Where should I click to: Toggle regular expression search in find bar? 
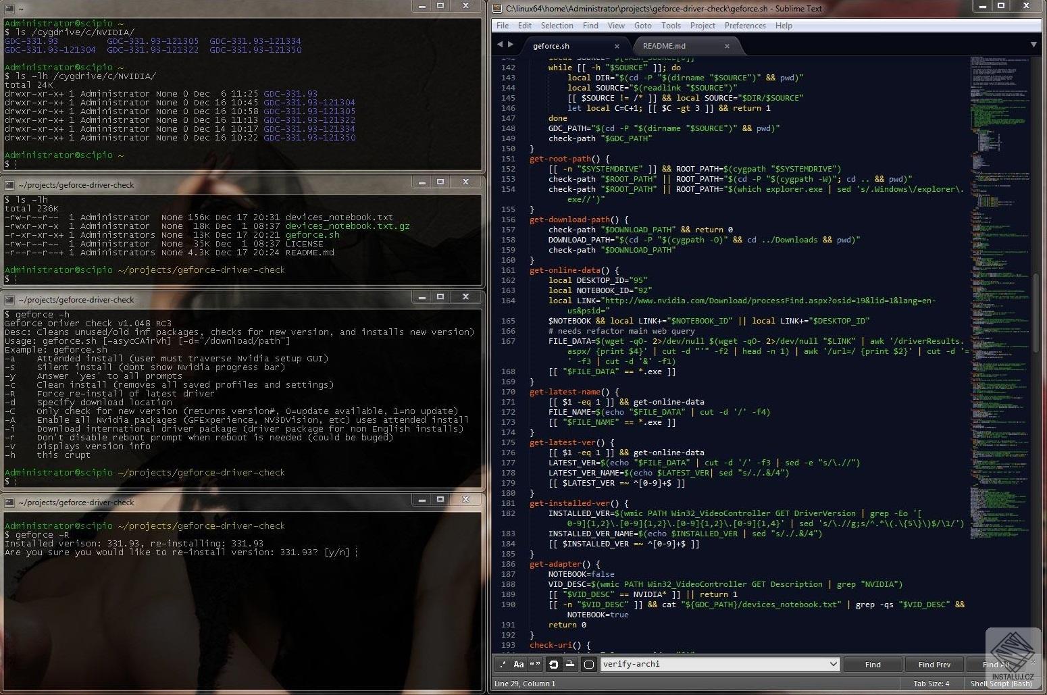click(502, 664)
